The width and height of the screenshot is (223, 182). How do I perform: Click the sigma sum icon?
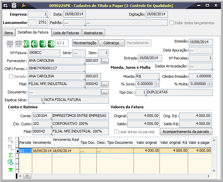11,155
